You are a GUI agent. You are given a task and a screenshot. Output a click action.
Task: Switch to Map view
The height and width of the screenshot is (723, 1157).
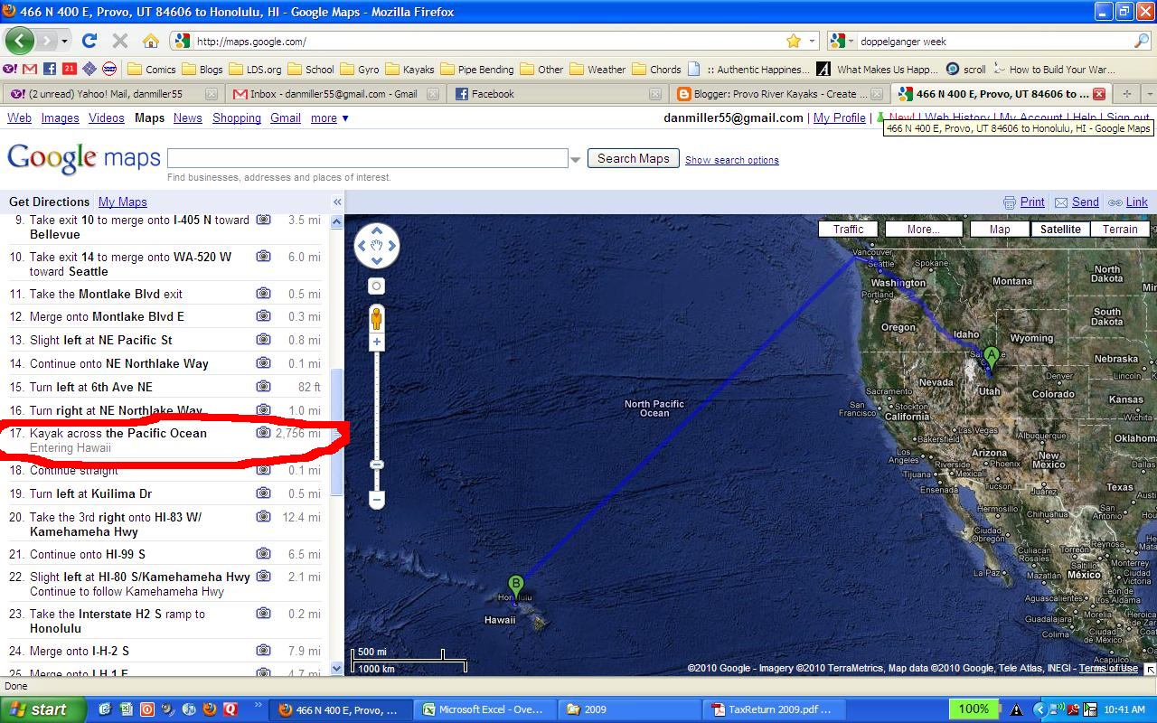[1000, 230]
